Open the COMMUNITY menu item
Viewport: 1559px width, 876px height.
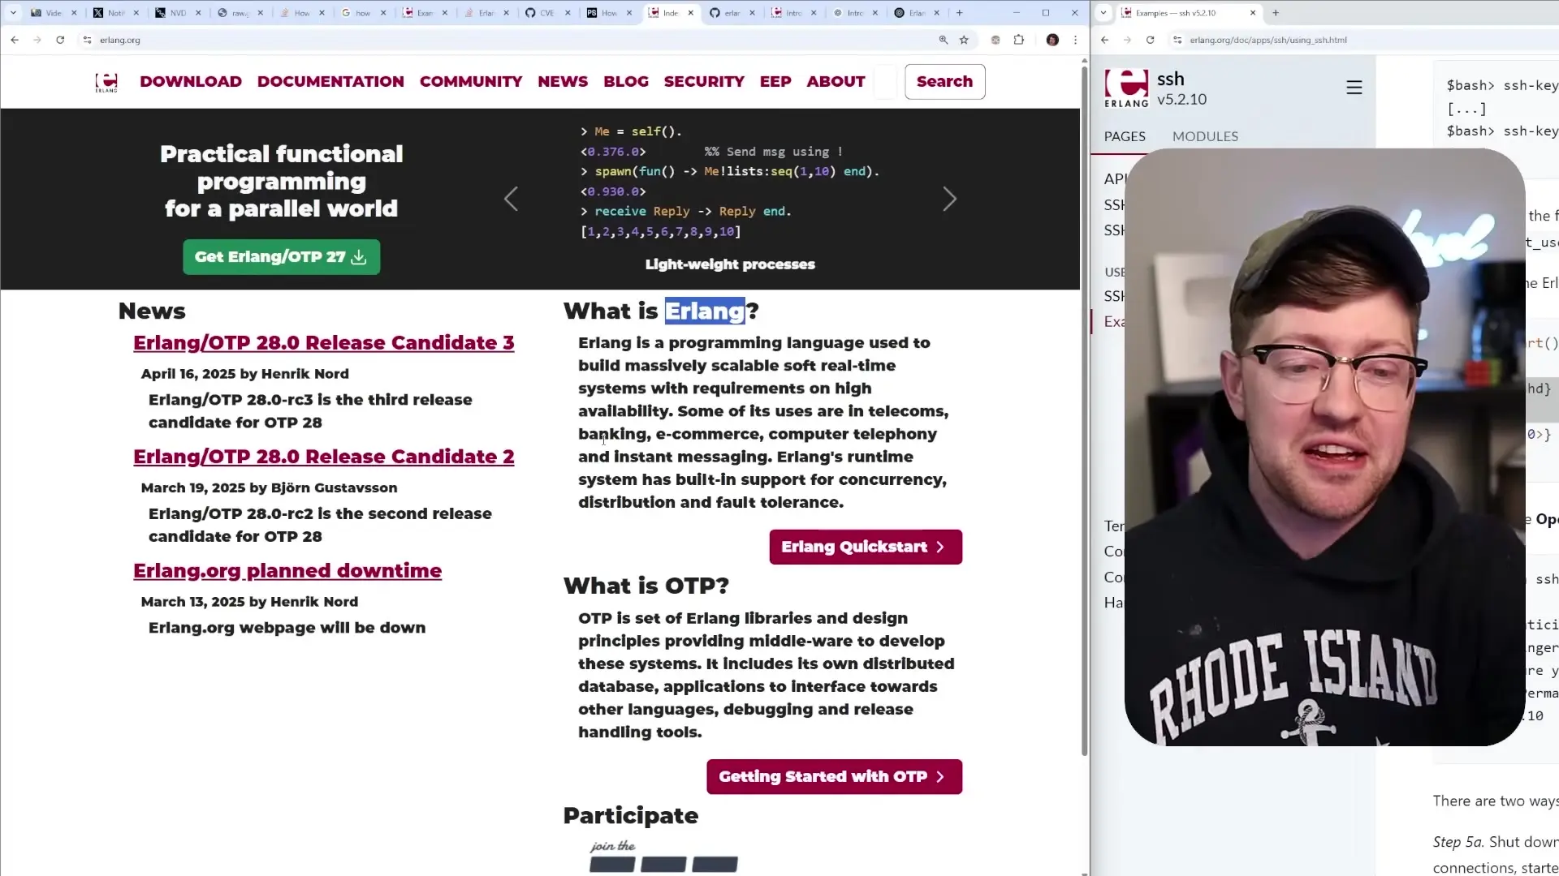[x=471, y=81]
